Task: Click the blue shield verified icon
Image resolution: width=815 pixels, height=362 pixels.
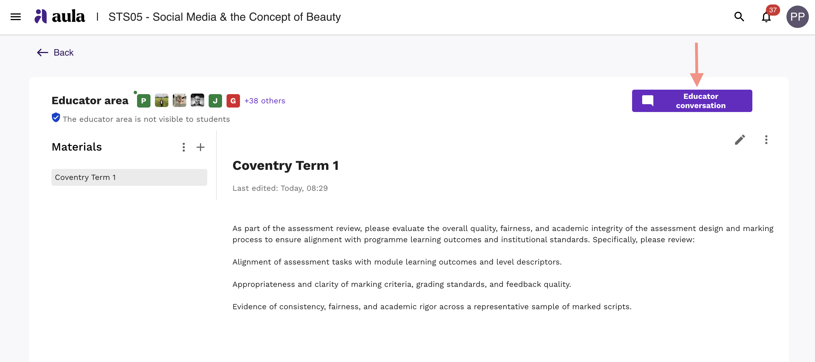Action: click(x=56, y=117)
